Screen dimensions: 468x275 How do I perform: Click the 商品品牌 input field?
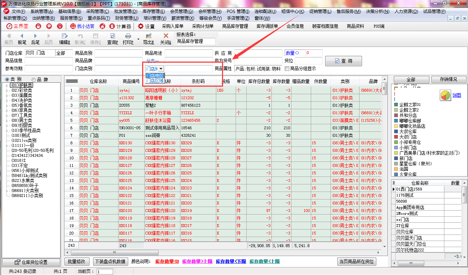(x=119, y=61)
